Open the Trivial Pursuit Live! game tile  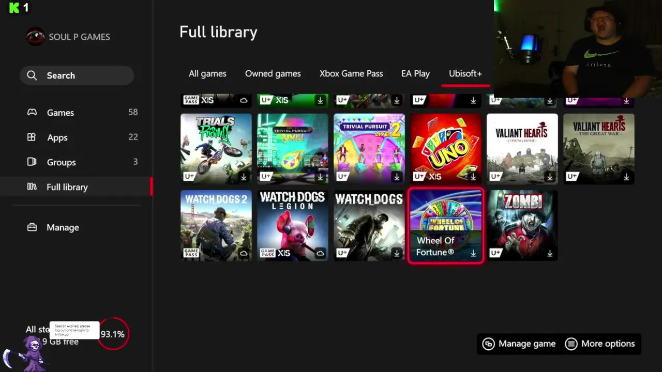293,149
